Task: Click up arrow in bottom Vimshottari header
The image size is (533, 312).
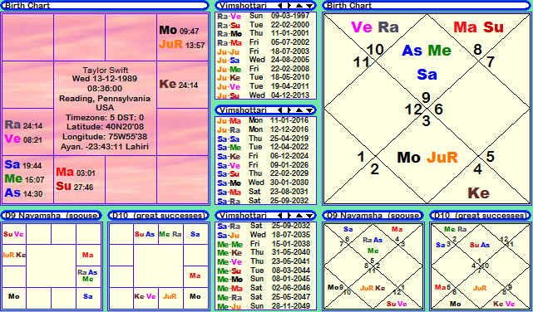Action: (299, 216)
